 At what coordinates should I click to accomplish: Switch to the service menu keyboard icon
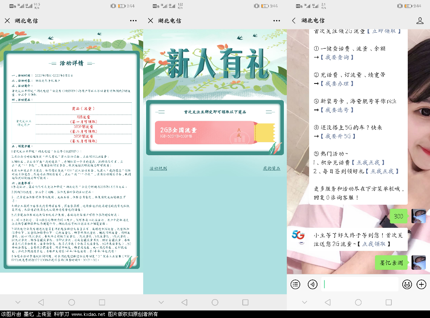295,284
